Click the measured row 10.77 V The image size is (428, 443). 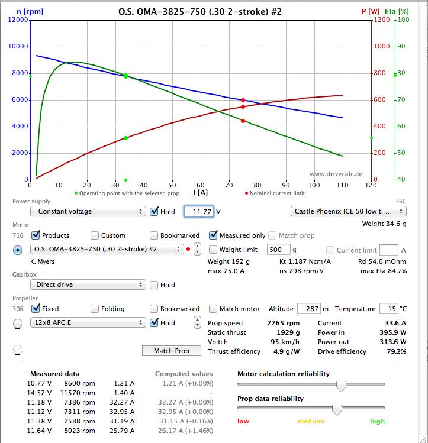pyautogui.click(x=81, y=383)
